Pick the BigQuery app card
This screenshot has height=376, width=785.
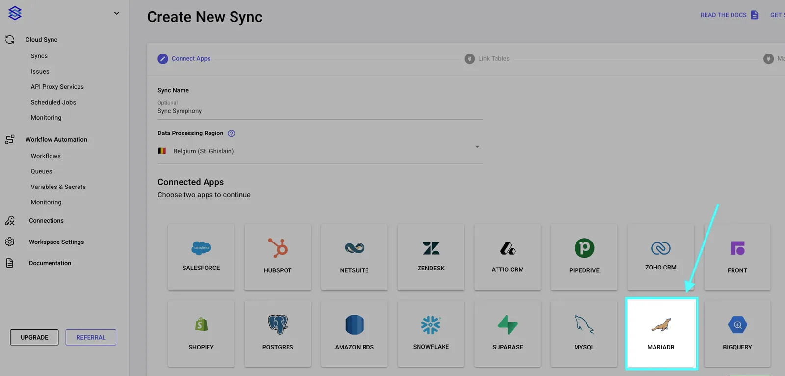click(737, 334)
